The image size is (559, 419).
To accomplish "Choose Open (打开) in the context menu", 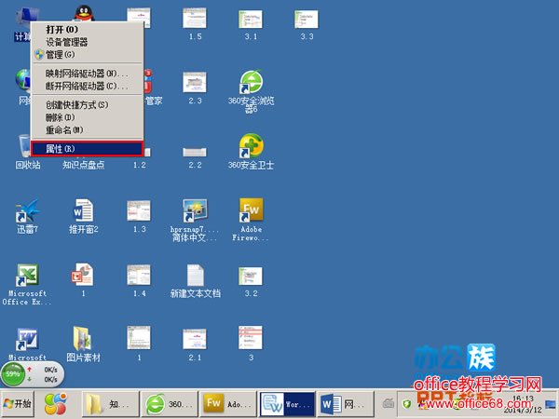I will 88,29.
